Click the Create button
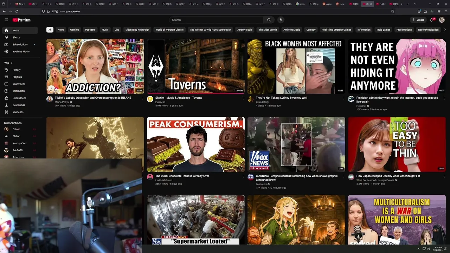Viewport: 450px width, 253px height. click(418, 20)
